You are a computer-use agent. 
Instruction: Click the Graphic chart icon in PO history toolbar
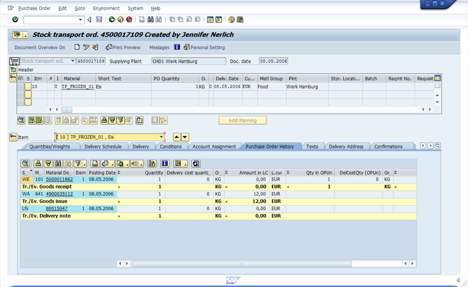point(152,164)
